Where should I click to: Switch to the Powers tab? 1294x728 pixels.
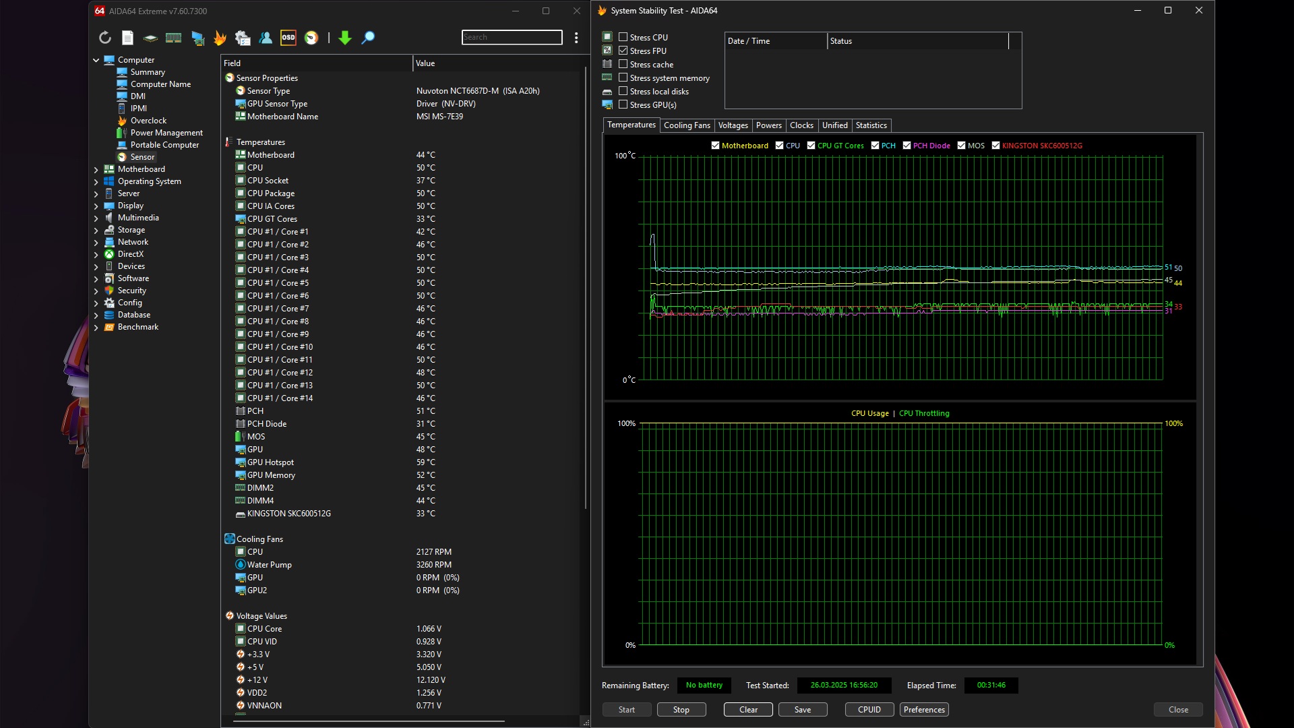pos(768,125)
